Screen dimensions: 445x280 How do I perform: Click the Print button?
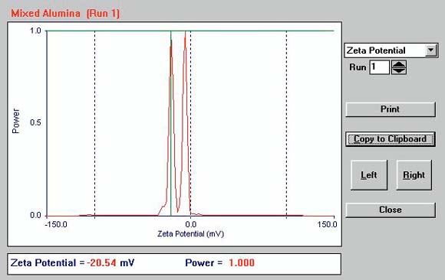click(x=391, y=109)
